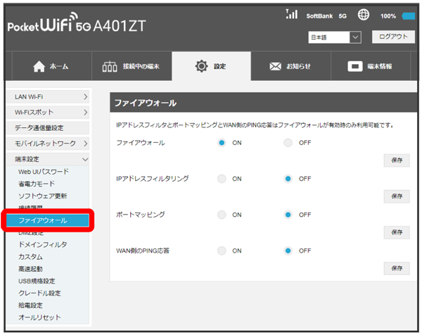Enable IPアドレスフィルタリング ON radio button

click(x=222, y=179)
